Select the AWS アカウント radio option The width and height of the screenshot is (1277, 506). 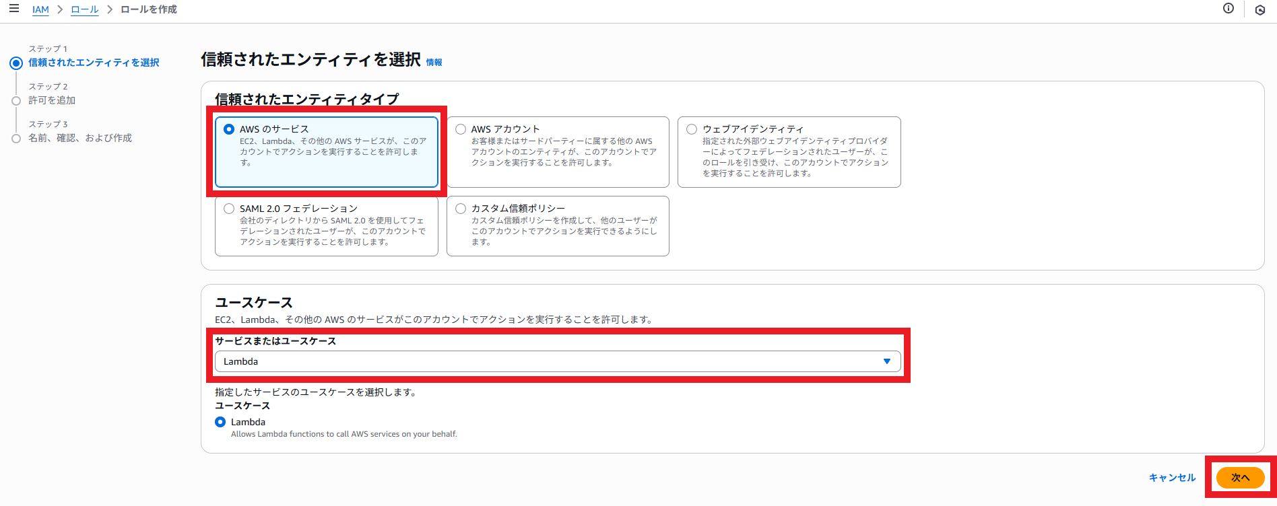461,129
